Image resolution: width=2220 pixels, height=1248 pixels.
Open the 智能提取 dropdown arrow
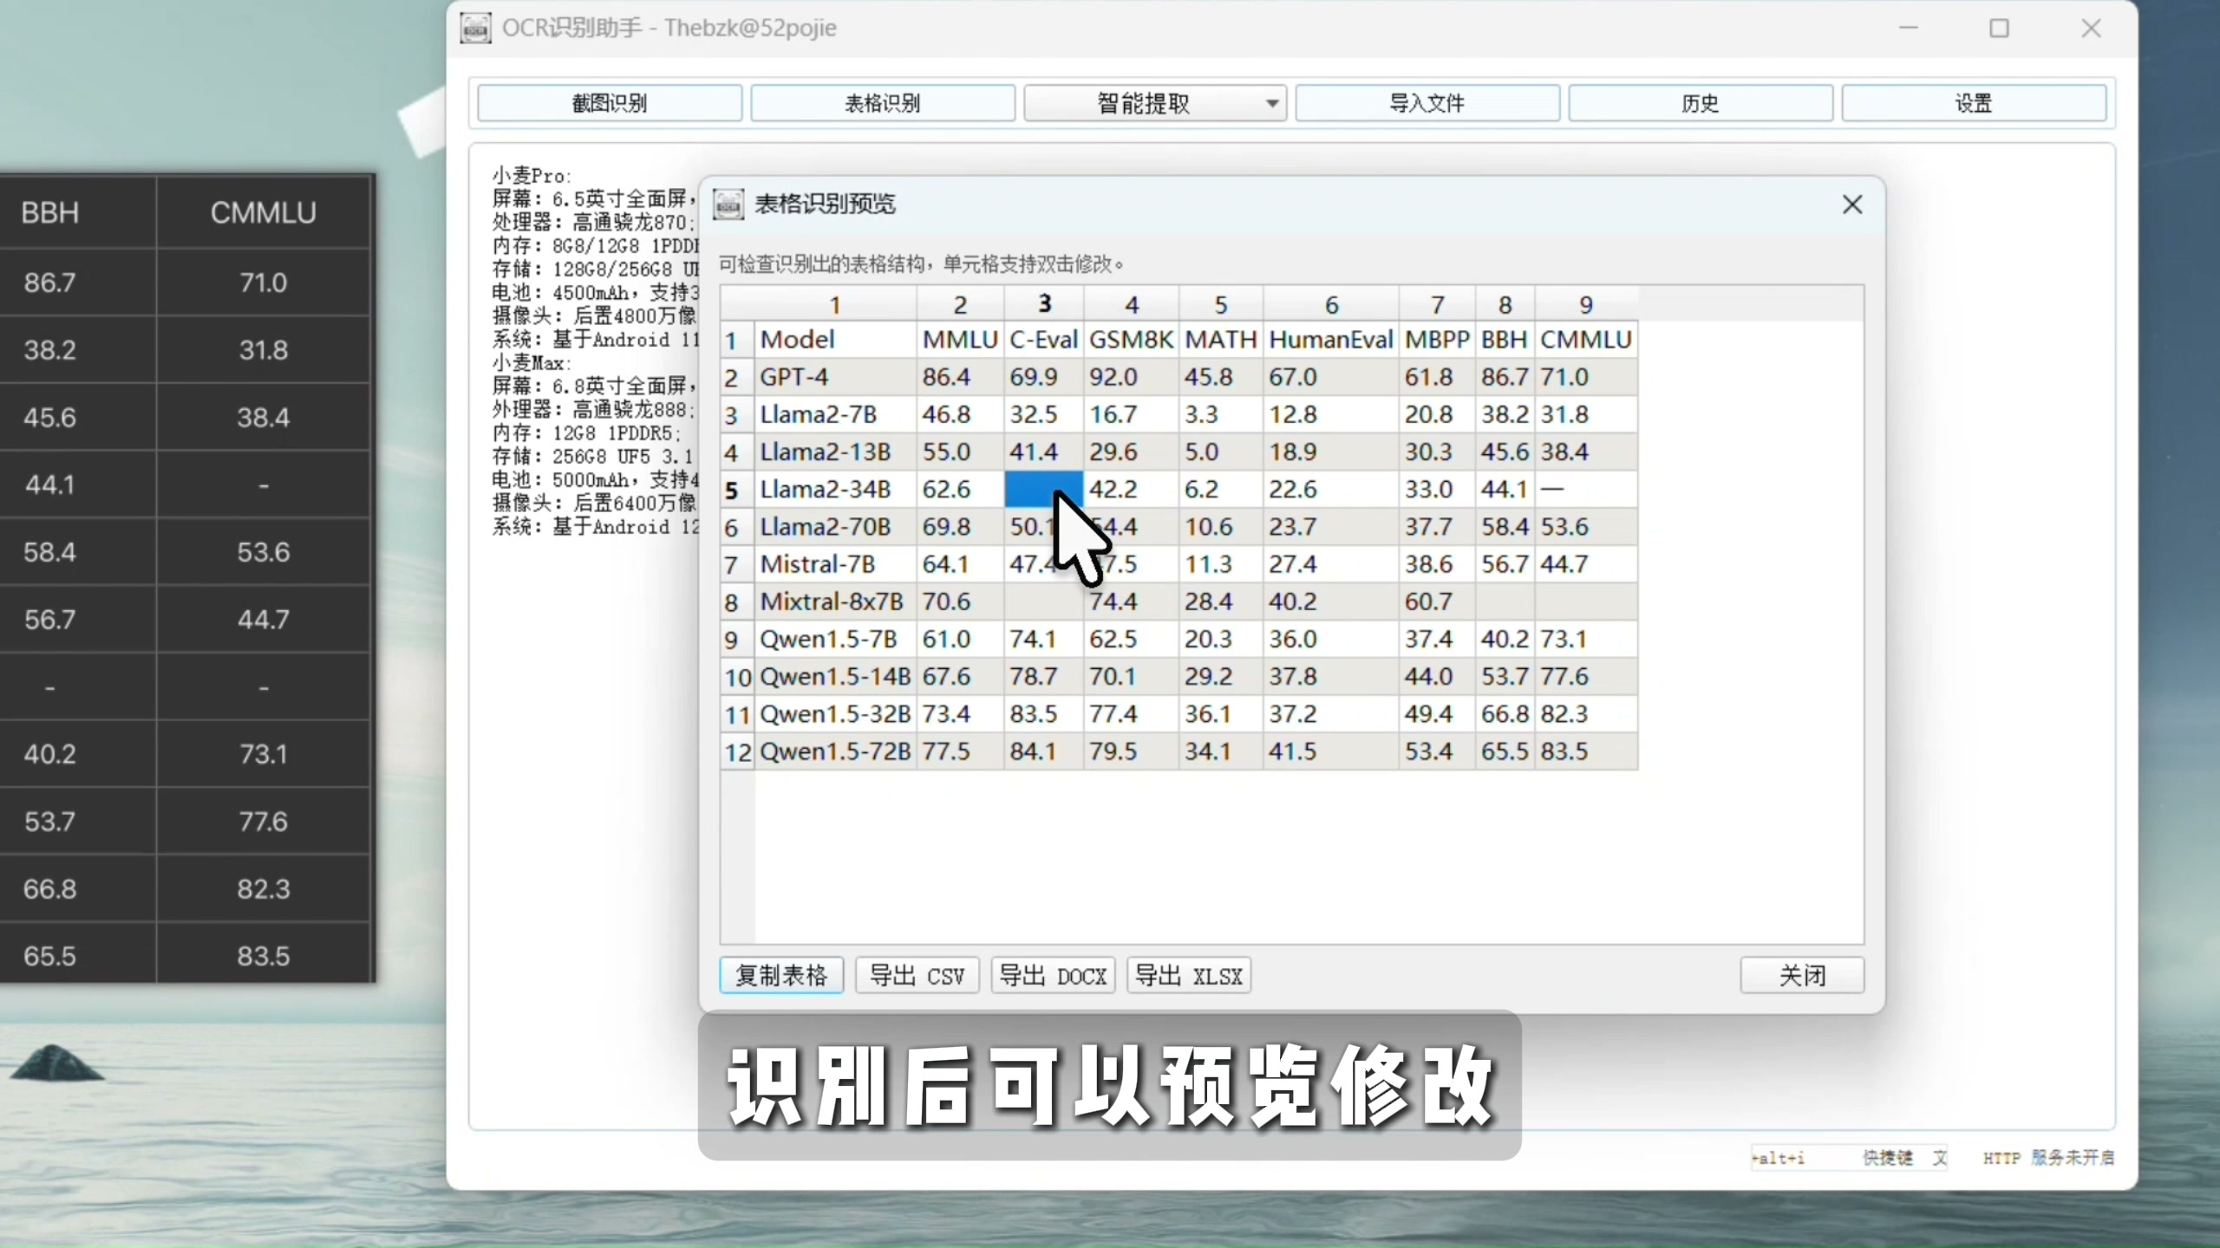1272,103
